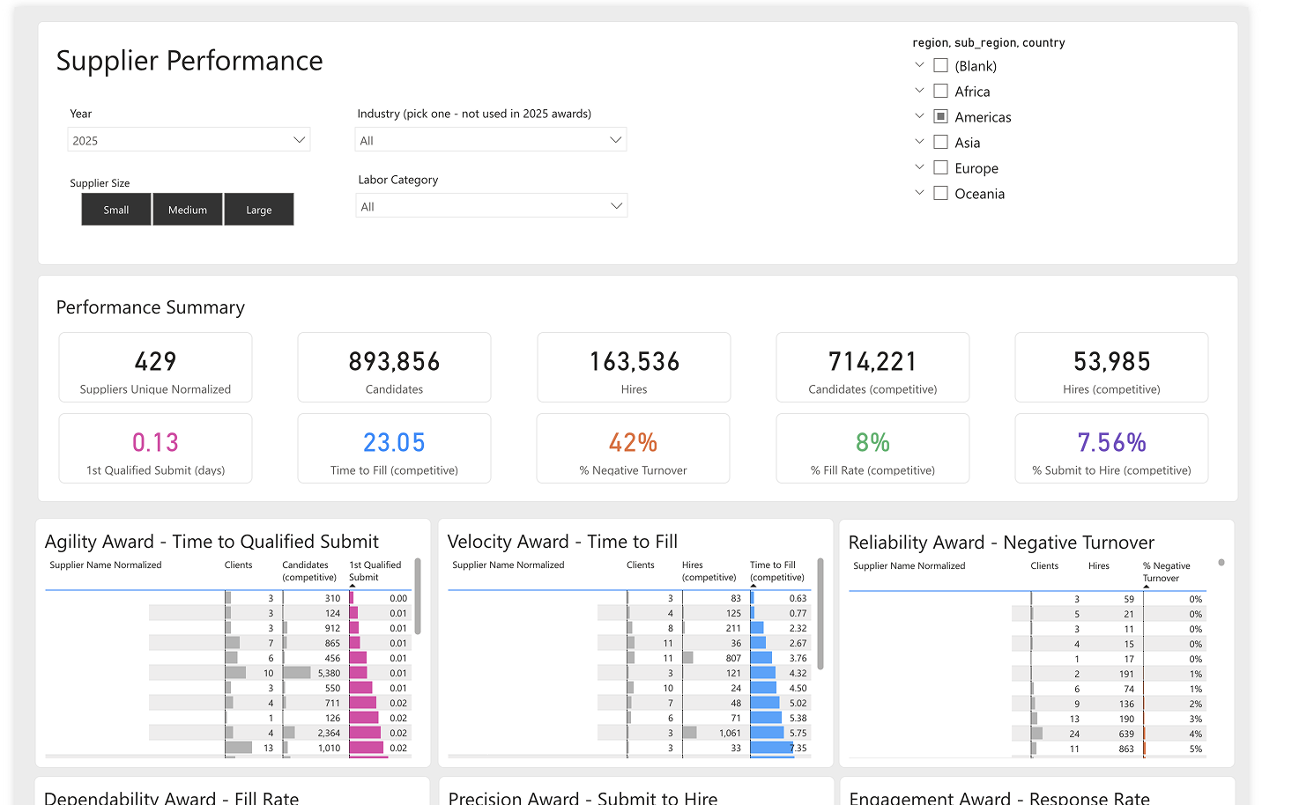Check the Africa checkbox
The image size is (1314, 805).
pyautogui.click(x=940, y=91)
